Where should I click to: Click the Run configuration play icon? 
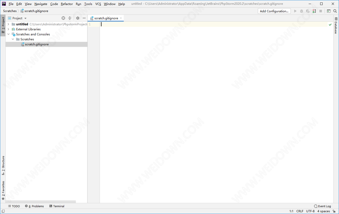pos(295,11)
